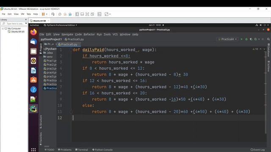
Task: Toggle the Project tool window stripe
Action: pos(41,49)
